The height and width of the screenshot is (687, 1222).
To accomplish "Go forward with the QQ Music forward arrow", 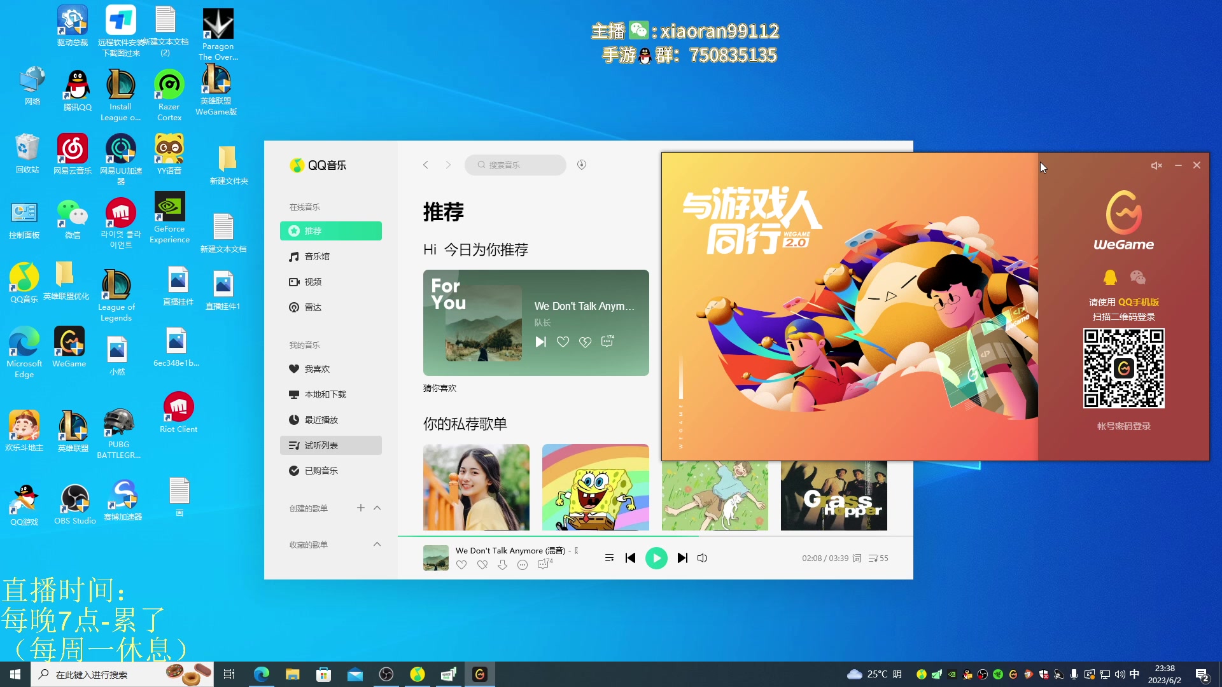I will pos(448,165).
